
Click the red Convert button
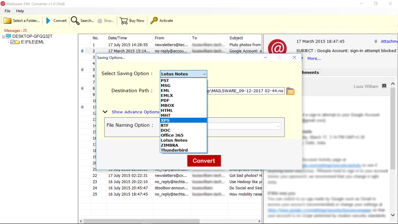click(204, 161)
